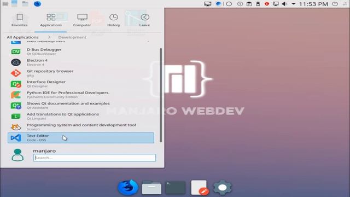The height and width of the screenshot is (197, 350).
Task: Open the Computer tab
Action: [82, 20]
